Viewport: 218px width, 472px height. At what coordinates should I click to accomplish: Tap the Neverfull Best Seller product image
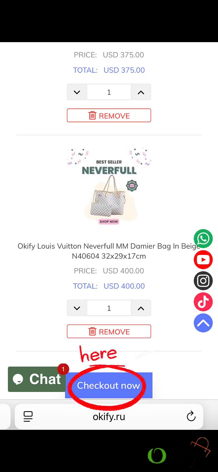tap(109, 186)
